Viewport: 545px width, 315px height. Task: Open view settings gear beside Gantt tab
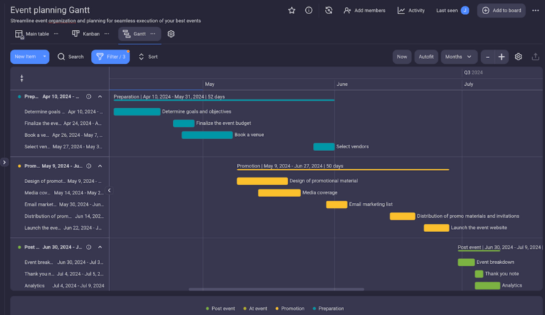171,34
